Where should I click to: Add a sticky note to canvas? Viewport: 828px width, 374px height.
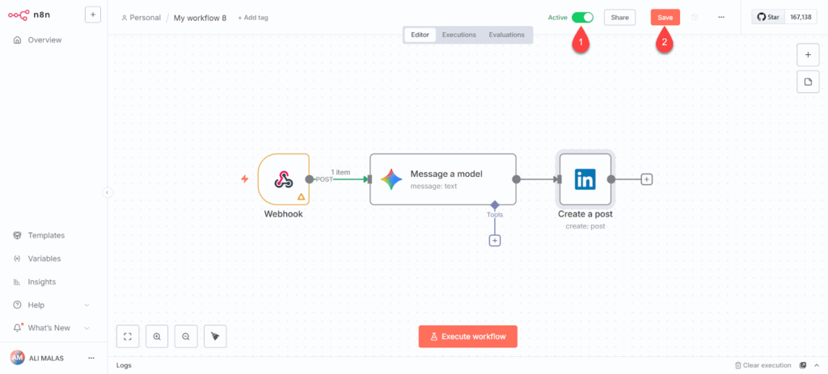point(808,82)
